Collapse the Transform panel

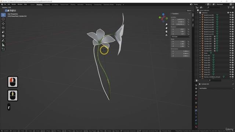tap(171, 14)
